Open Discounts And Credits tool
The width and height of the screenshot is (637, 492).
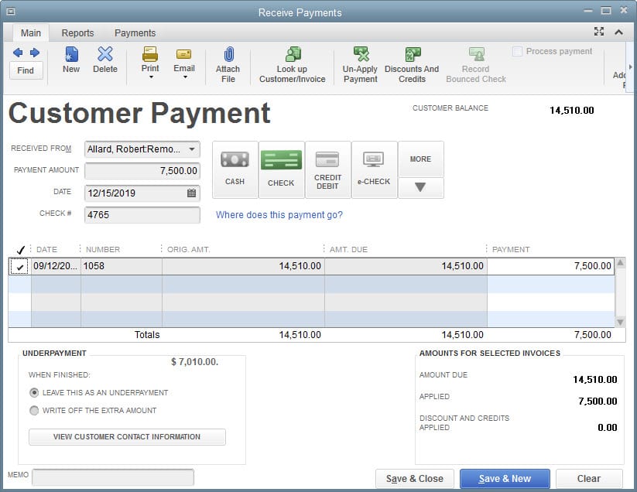pyautogui.click(x=412, y=56)
